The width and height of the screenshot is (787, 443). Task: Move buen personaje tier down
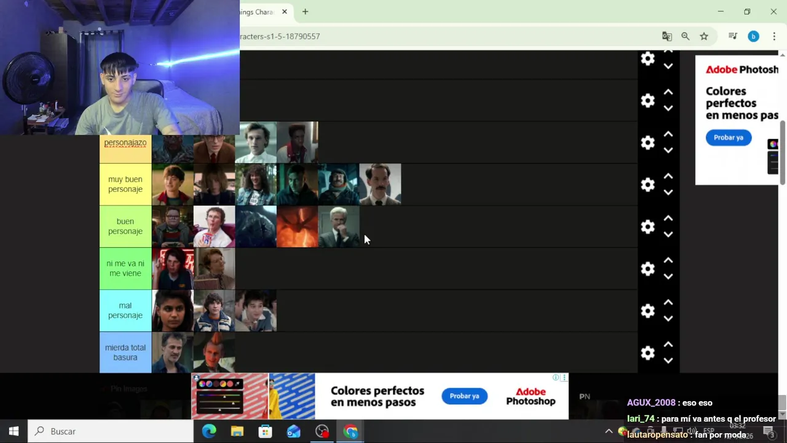(668, 234)
